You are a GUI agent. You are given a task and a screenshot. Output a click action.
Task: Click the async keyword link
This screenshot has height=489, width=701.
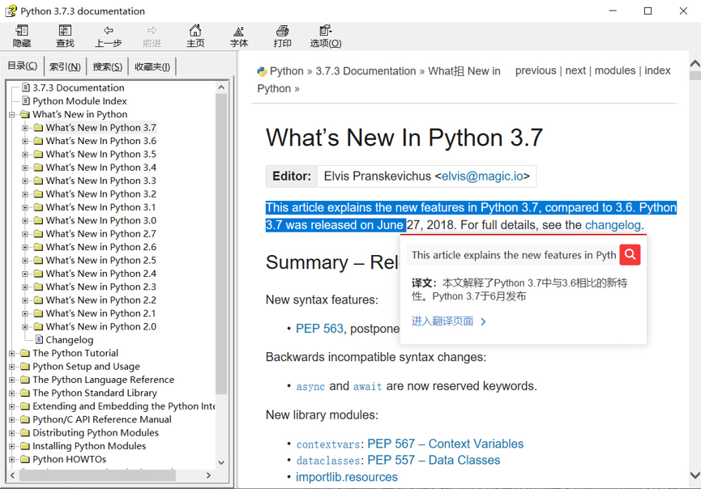(x=310, y=387)
